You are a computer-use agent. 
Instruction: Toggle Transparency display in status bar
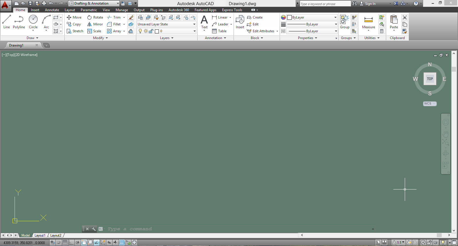coord(122,243)
